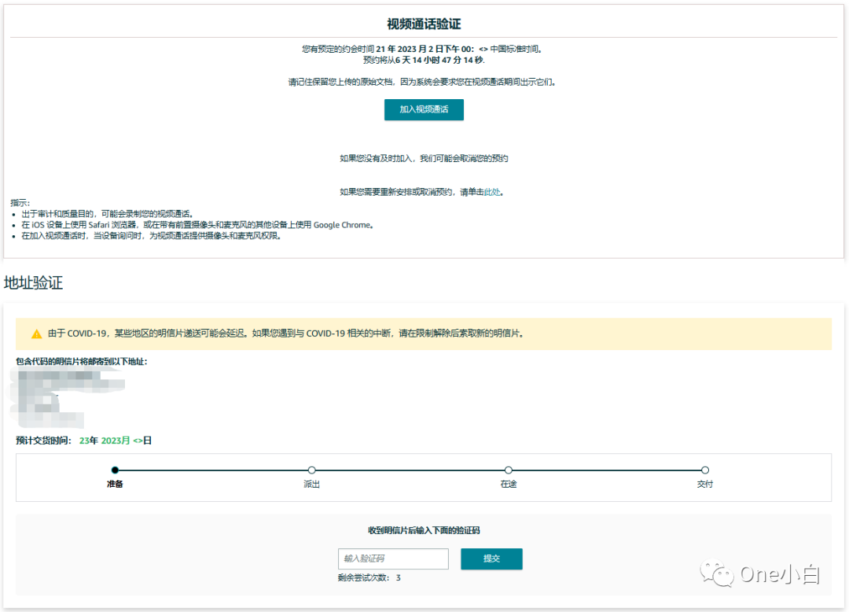Screen dimensions: 849x612
Task: Click the 交付 progress circle
Action: 705,470
